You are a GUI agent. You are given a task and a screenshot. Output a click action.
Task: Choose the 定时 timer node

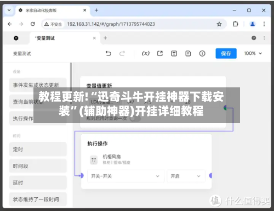click(x=38, y=149)
